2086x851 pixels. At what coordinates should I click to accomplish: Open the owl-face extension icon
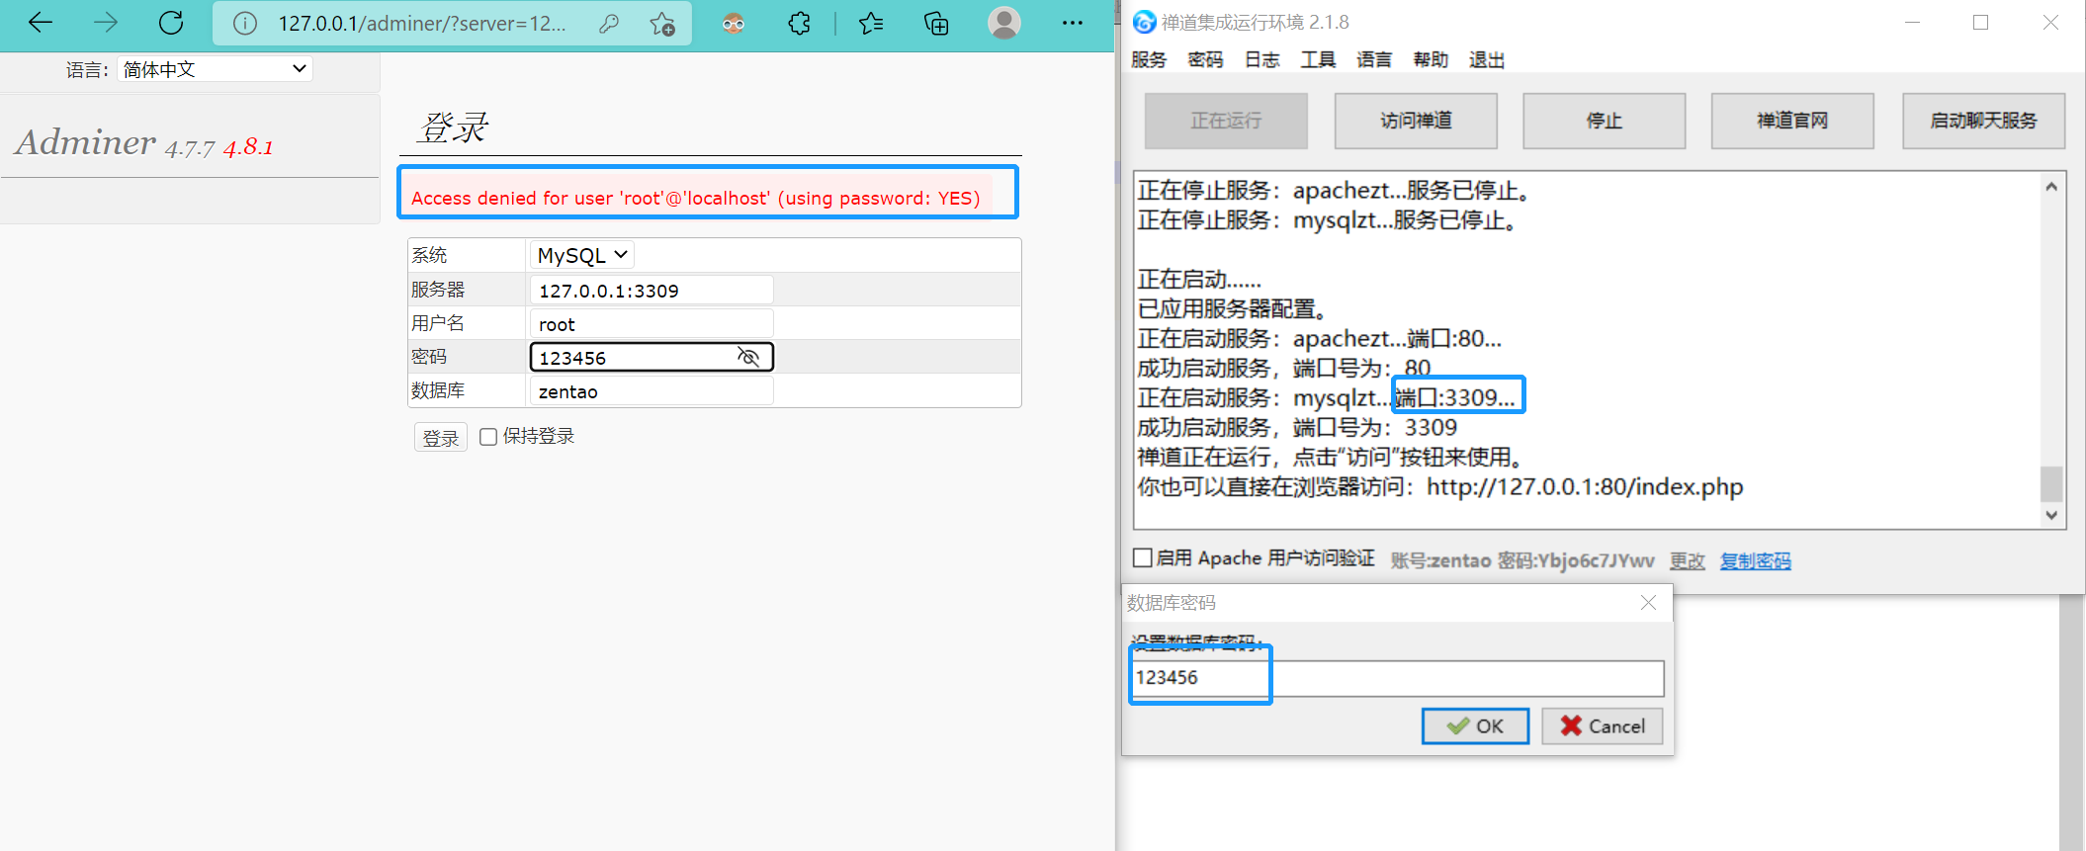(x=733, y=24)
